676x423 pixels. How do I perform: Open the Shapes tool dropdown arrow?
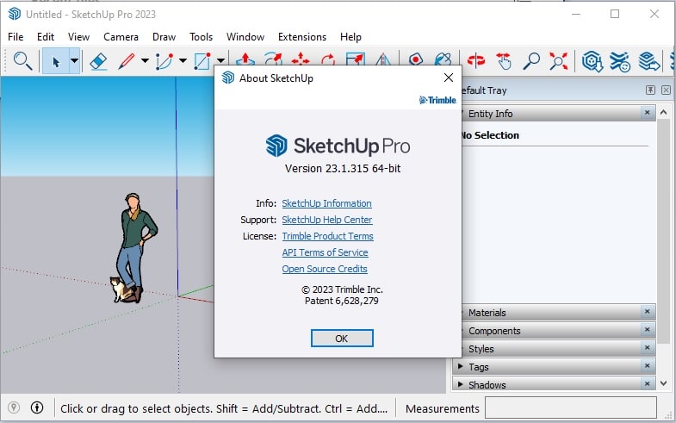tap(220, 61)
